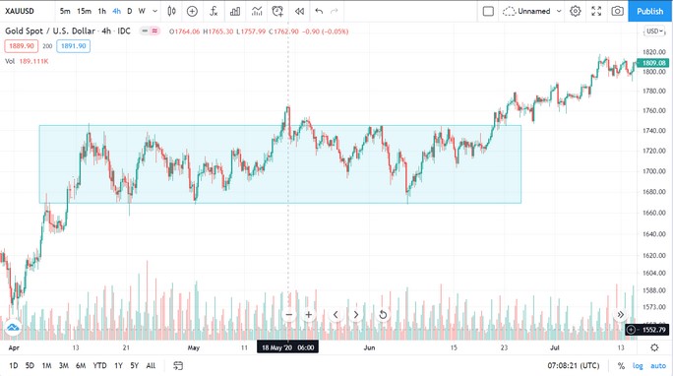The width and height of the screenshot is (673, 376).
Task: Toggle the auto scale option
Action: [658, 366]
